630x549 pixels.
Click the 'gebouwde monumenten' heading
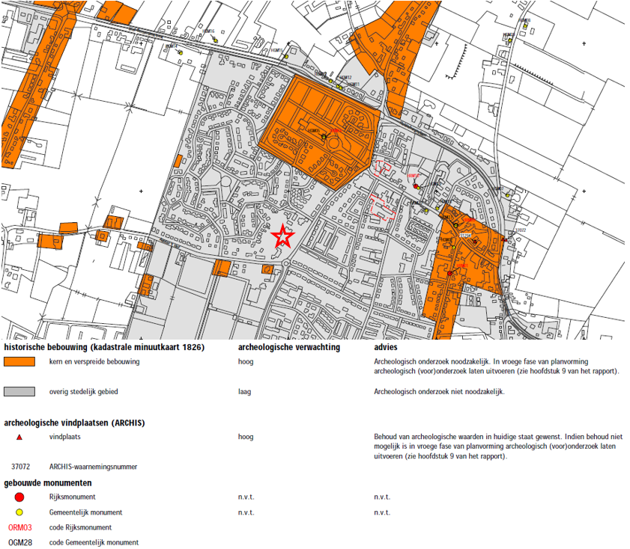pos(48,483)
